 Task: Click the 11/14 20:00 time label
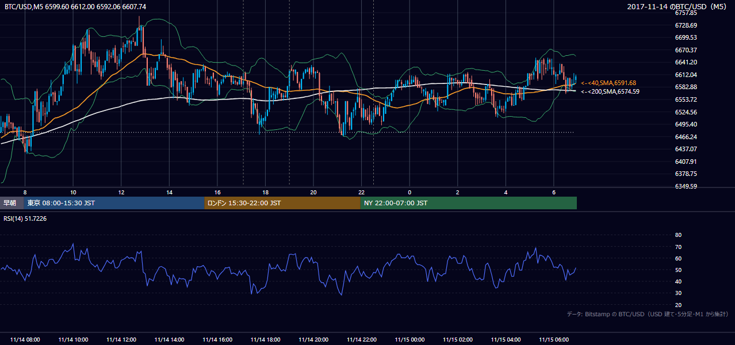coord(313,340)
